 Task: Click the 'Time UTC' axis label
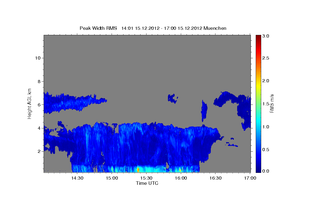pos(147,183)
